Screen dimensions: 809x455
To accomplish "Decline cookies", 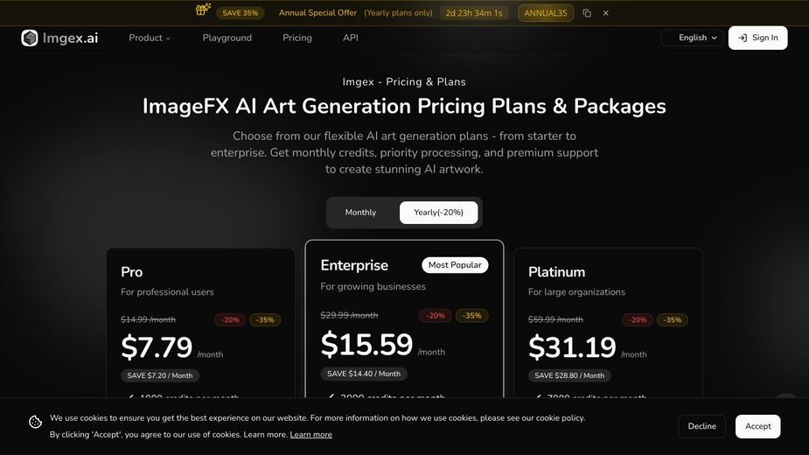I will (x=701, y=426).
